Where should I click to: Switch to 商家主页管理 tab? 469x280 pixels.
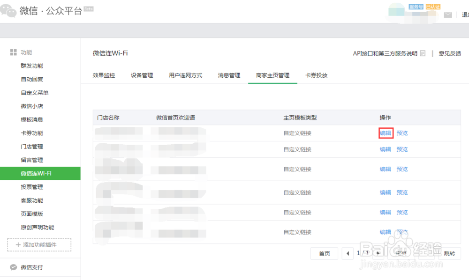273,75
